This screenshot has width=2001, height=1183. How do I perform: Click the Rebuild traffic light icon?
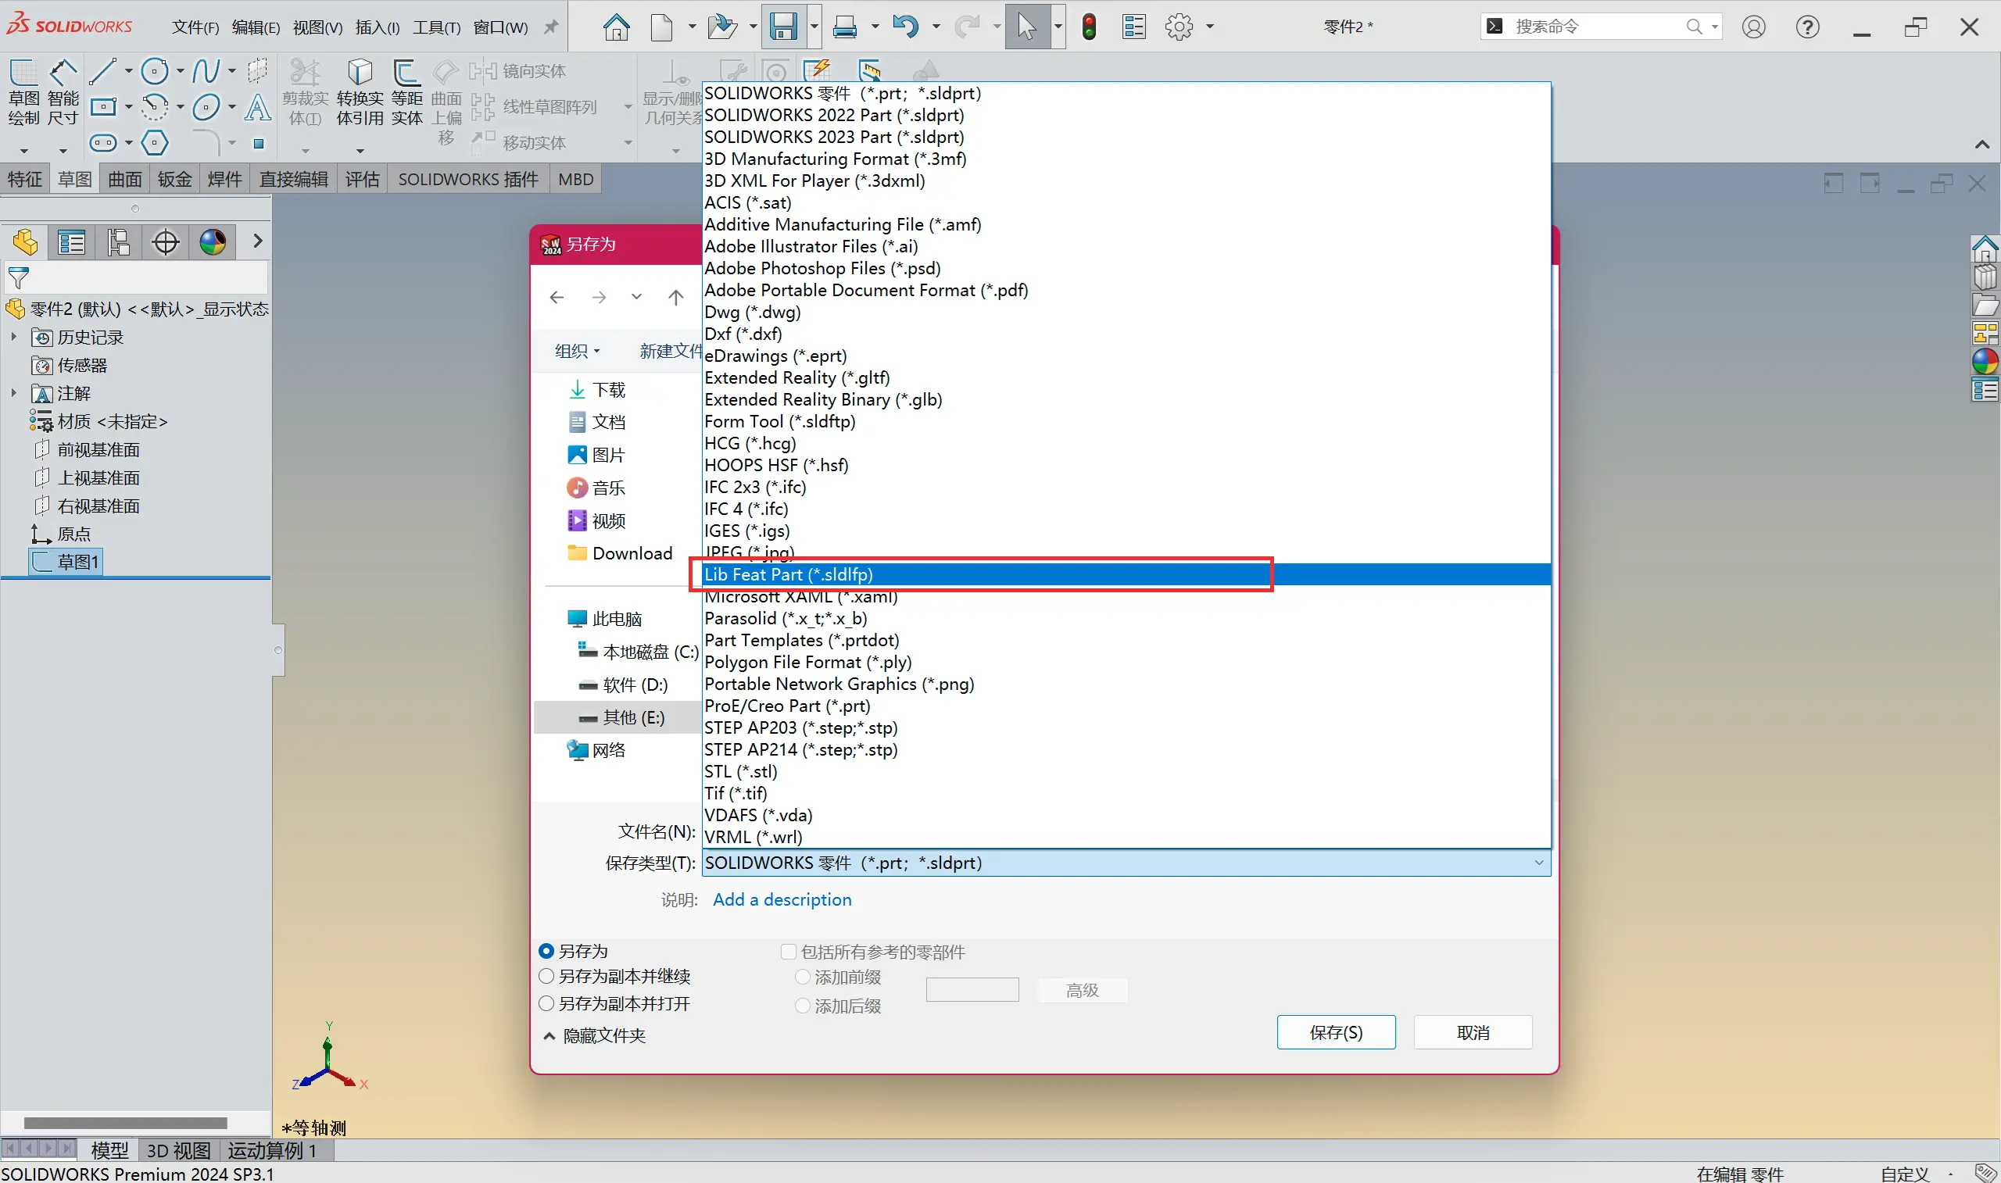pos(1089,27)
